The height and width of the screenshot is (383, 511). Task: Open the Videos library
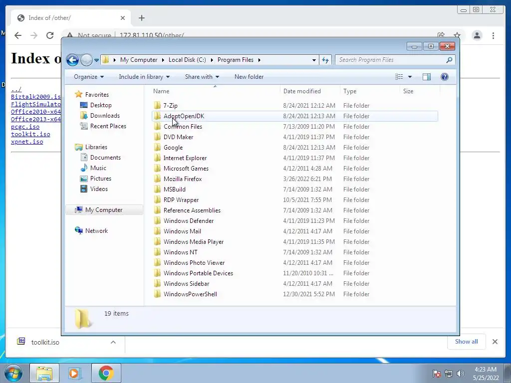coord(99,189)
